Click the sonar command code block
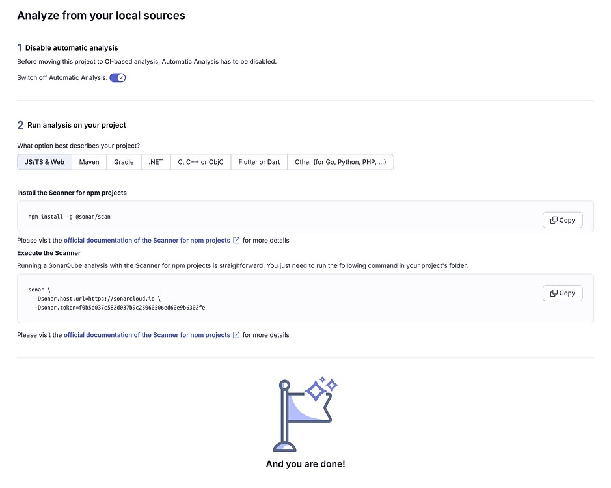 click(x=260, y=299)
